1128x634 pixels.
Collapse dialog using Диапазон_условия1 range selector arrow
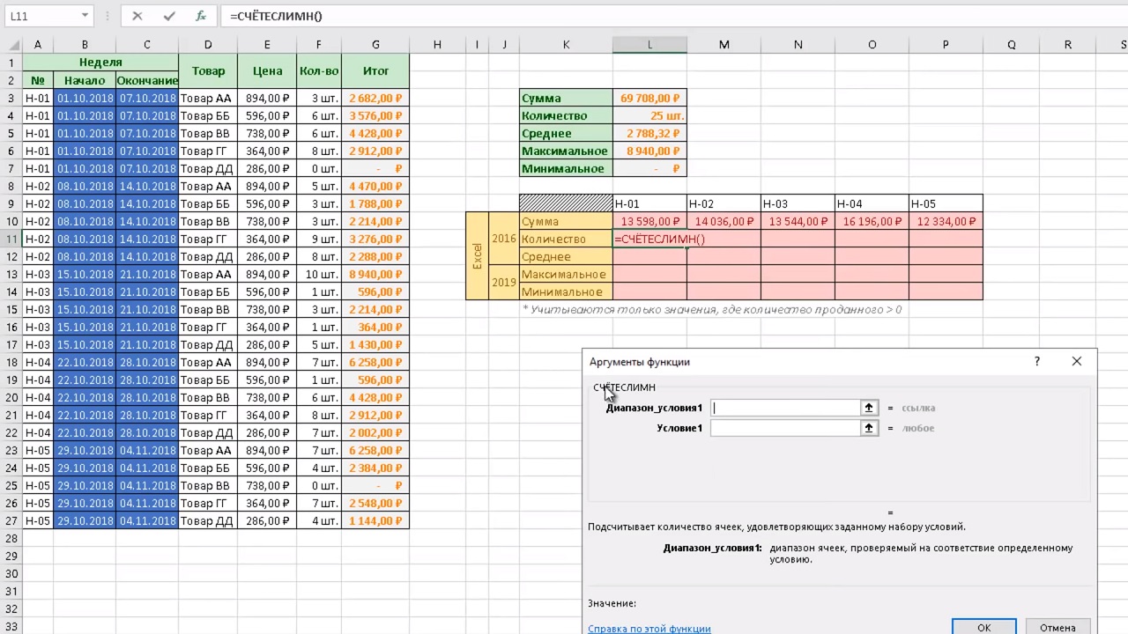869,408
